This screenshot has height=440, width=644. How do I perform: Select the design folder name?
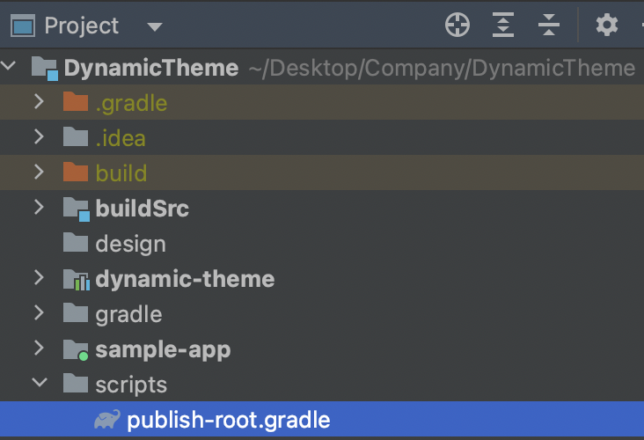click(130, 245)
